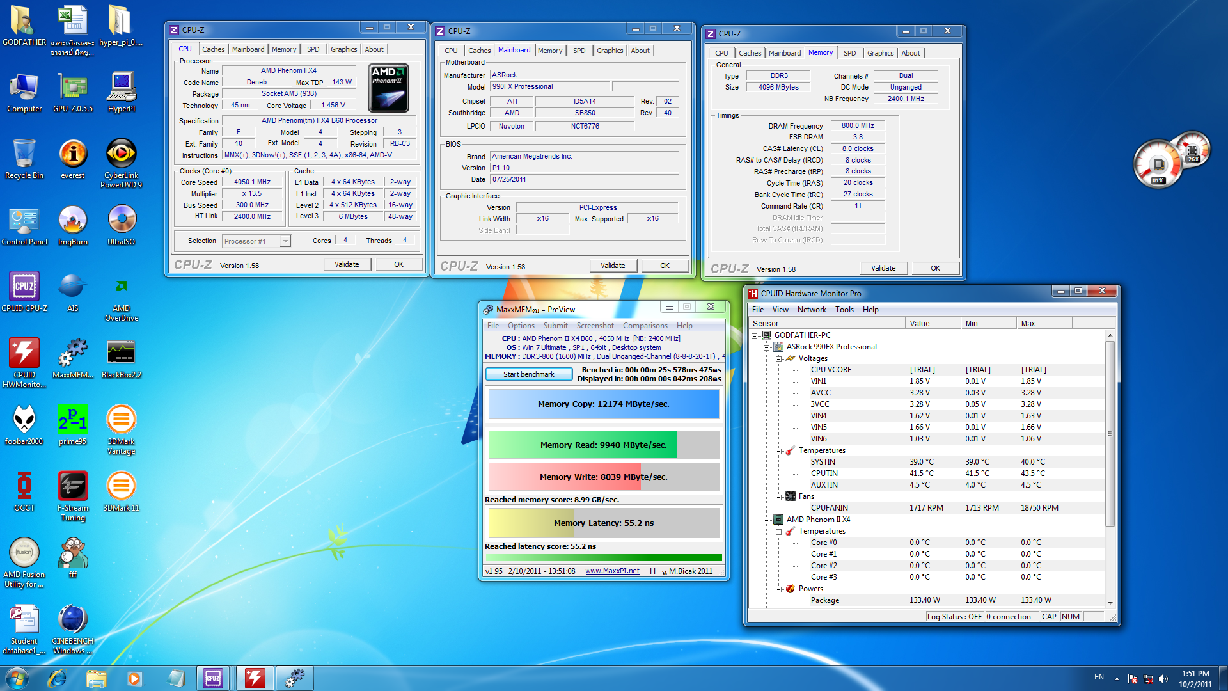This screenshot has height=691, width=1228.
Task: Collapse the AMD Phenom II X4 node
Action: tap(766, 520)
